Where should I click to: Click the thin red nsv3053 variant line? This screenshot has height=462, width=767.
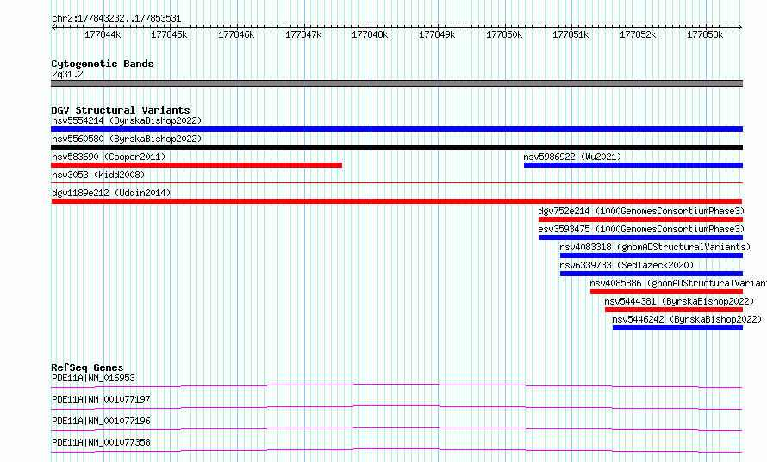[396, 183]
